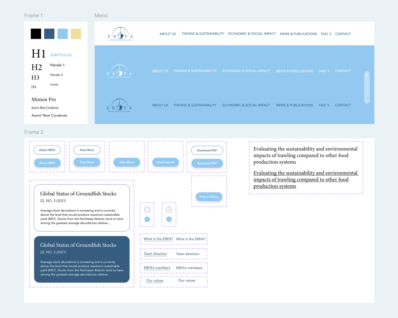398x318 pixels.
Task: Click the solid blue arrow circle icon
Action: coord(147,220)
